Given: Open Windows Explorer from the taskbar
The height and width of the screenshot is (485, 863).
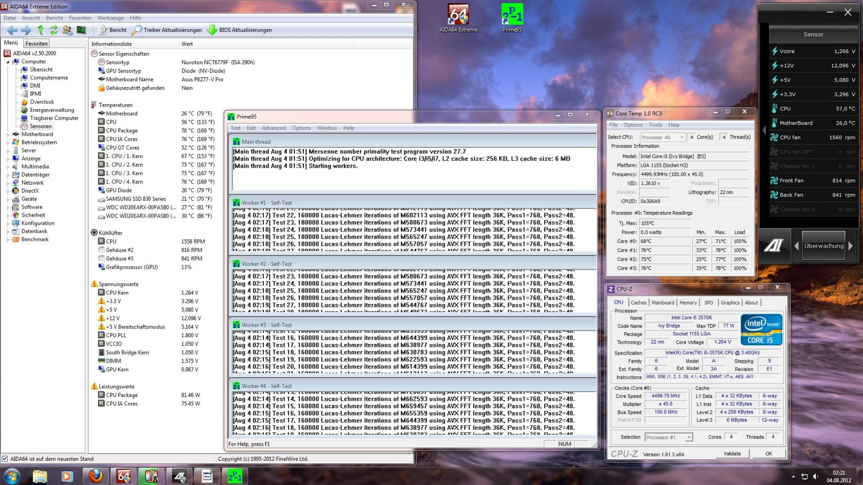Looking at the screenshot, I should click(x=40, y=476).
